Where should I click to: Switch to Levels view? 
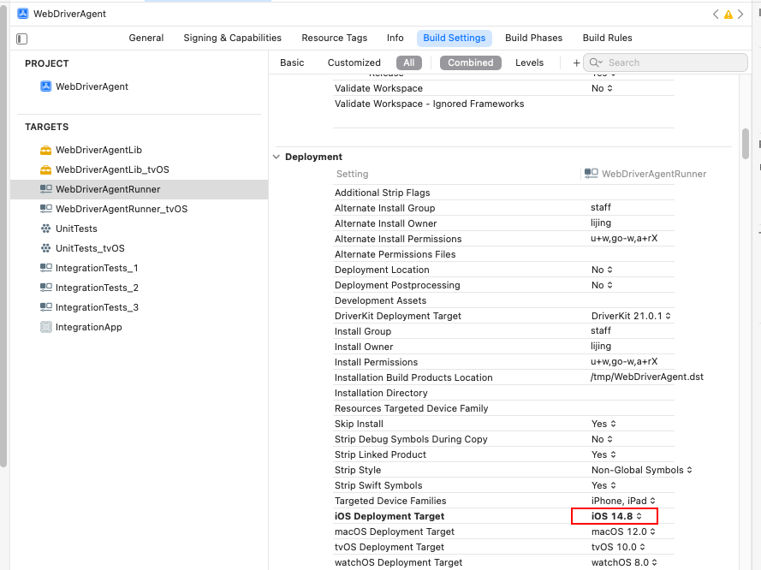click(x=530, y=62)
